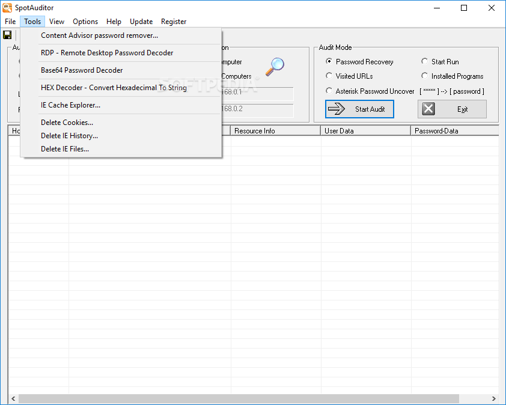
Task: Click the magnifying glass search icon
Action: (275, 67)
